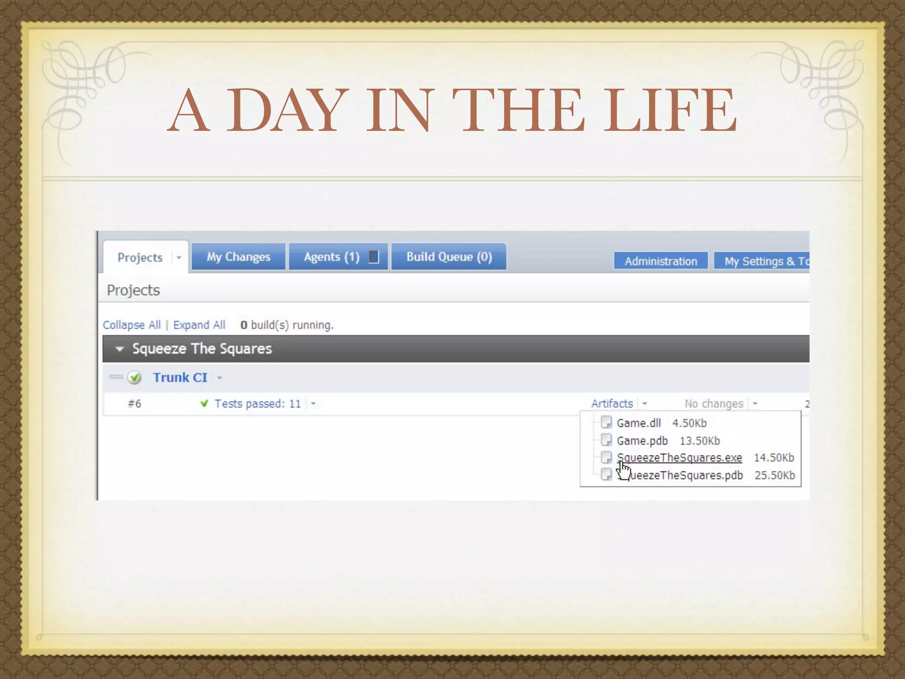Click the Game.dll file icon
This screenshot has width=905, height=679.
click(x=606, y=422)
